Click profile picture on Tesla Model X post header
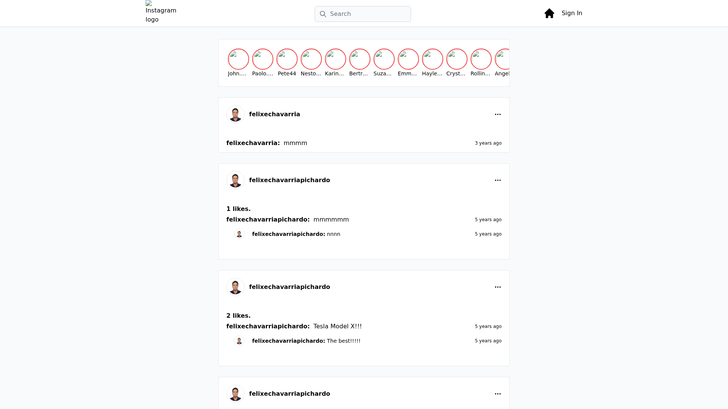Viewport: 728px width, 409px height. pyautogui.click(x=235, y=287)
